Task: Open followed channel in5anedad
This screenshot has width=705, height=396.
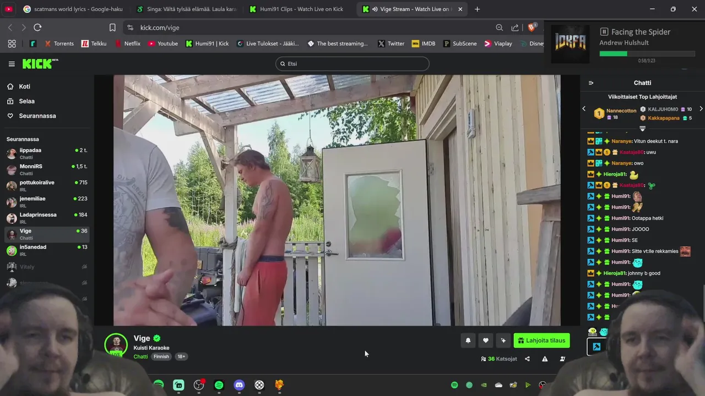Action: coord(47,250)
